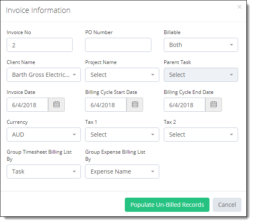Expand the Currency dropdown showing AUD

44,135
